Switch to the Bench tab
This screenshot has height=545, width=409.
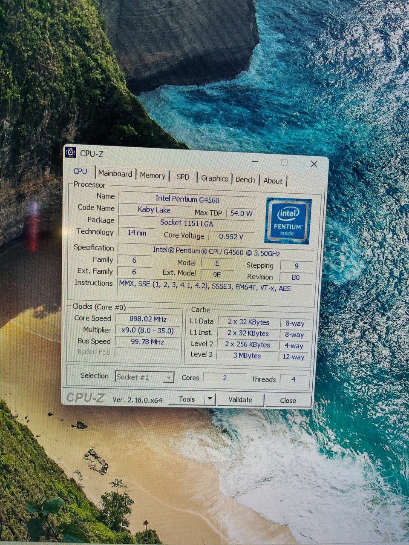click(x=245, y=180)
